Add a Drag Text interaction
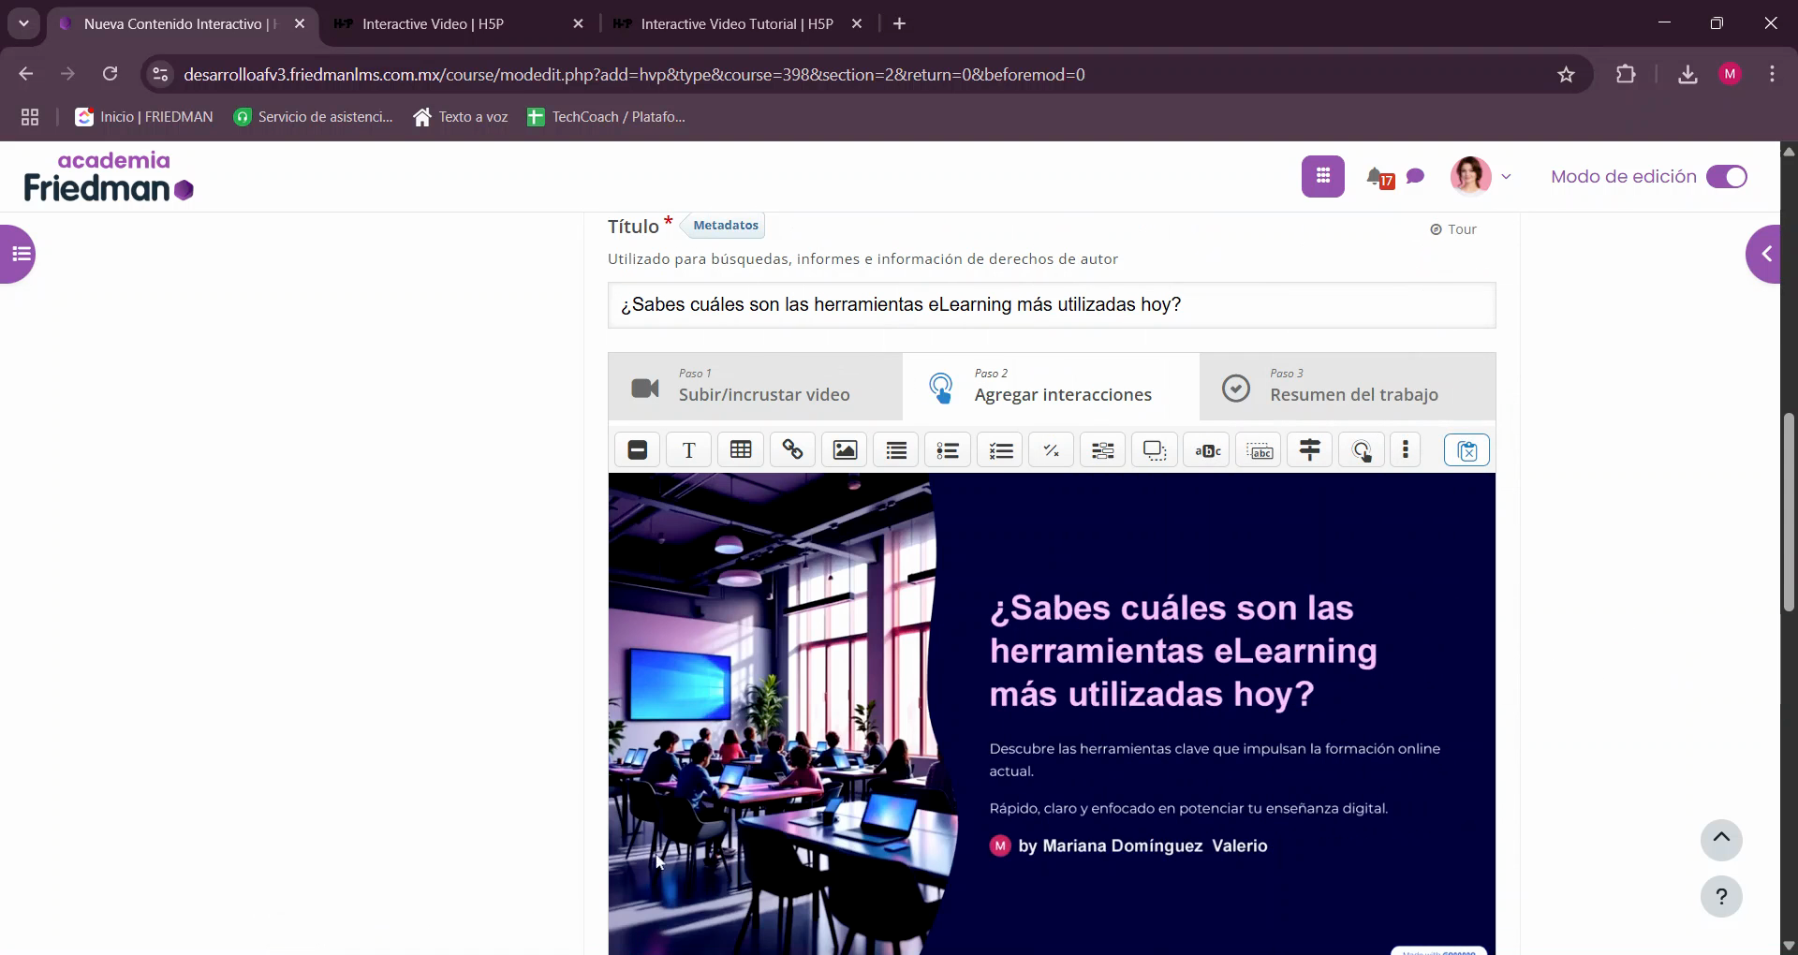 (1259, 450)
